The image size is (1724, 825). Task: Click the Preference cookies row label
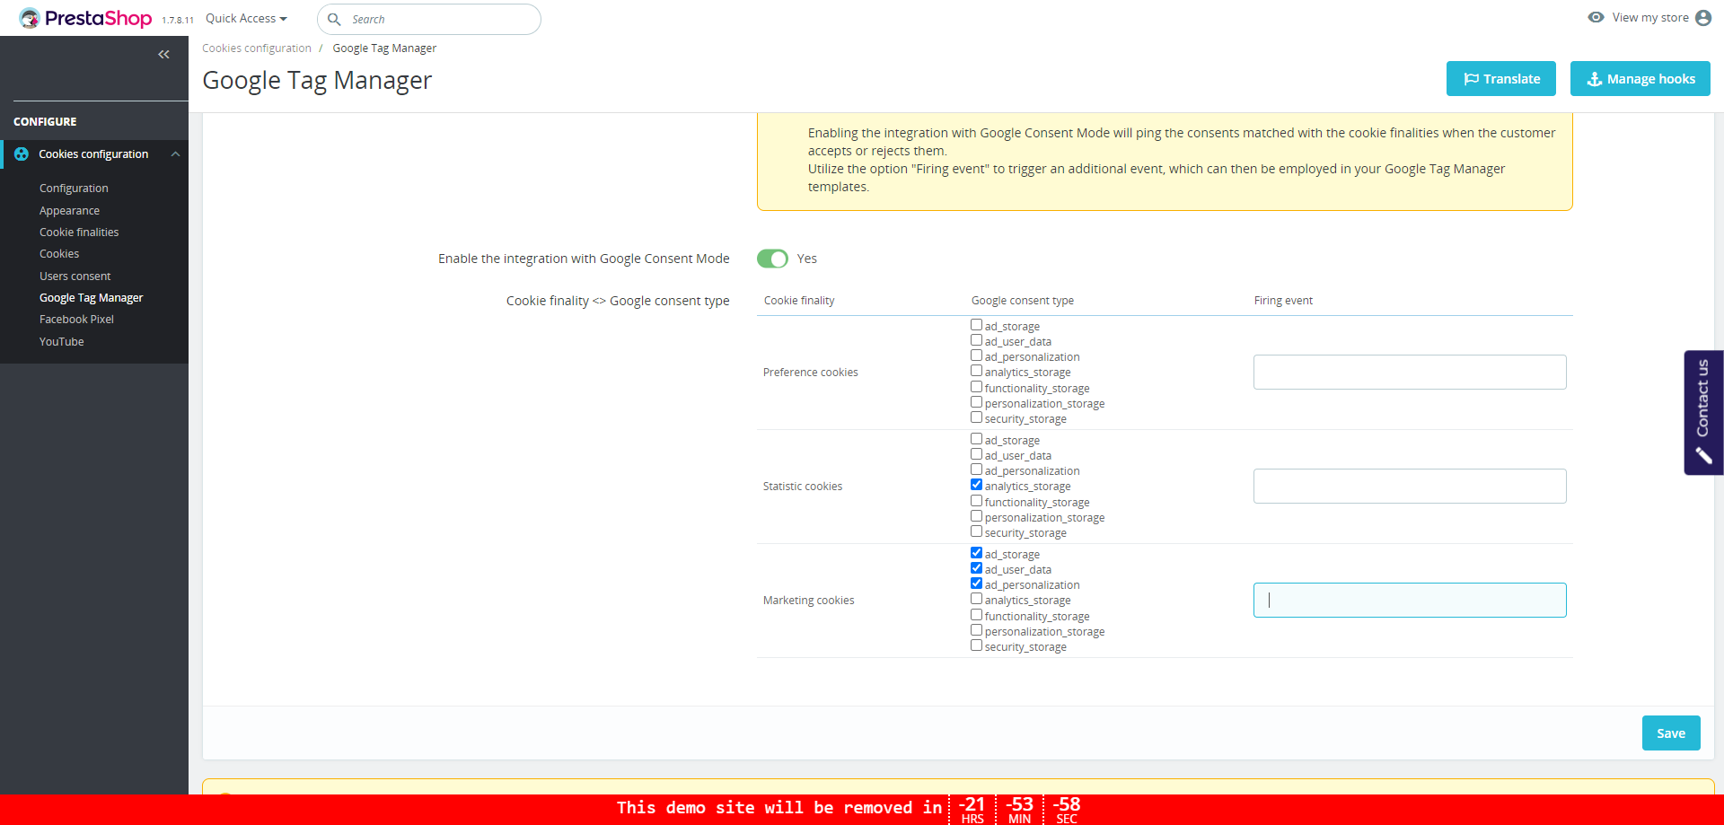pyautogui.click(x=811, y=373)
